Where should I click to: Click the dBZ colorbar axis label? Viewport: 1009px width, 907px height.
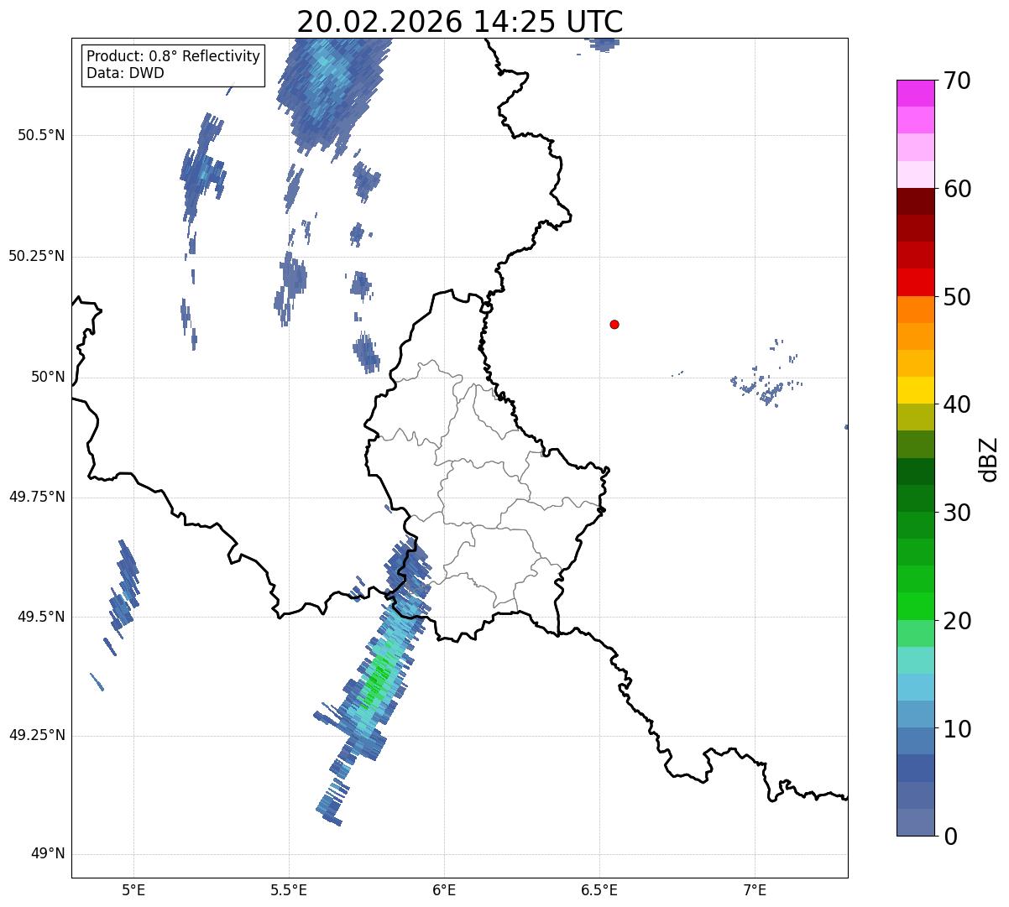pos(989,458)
